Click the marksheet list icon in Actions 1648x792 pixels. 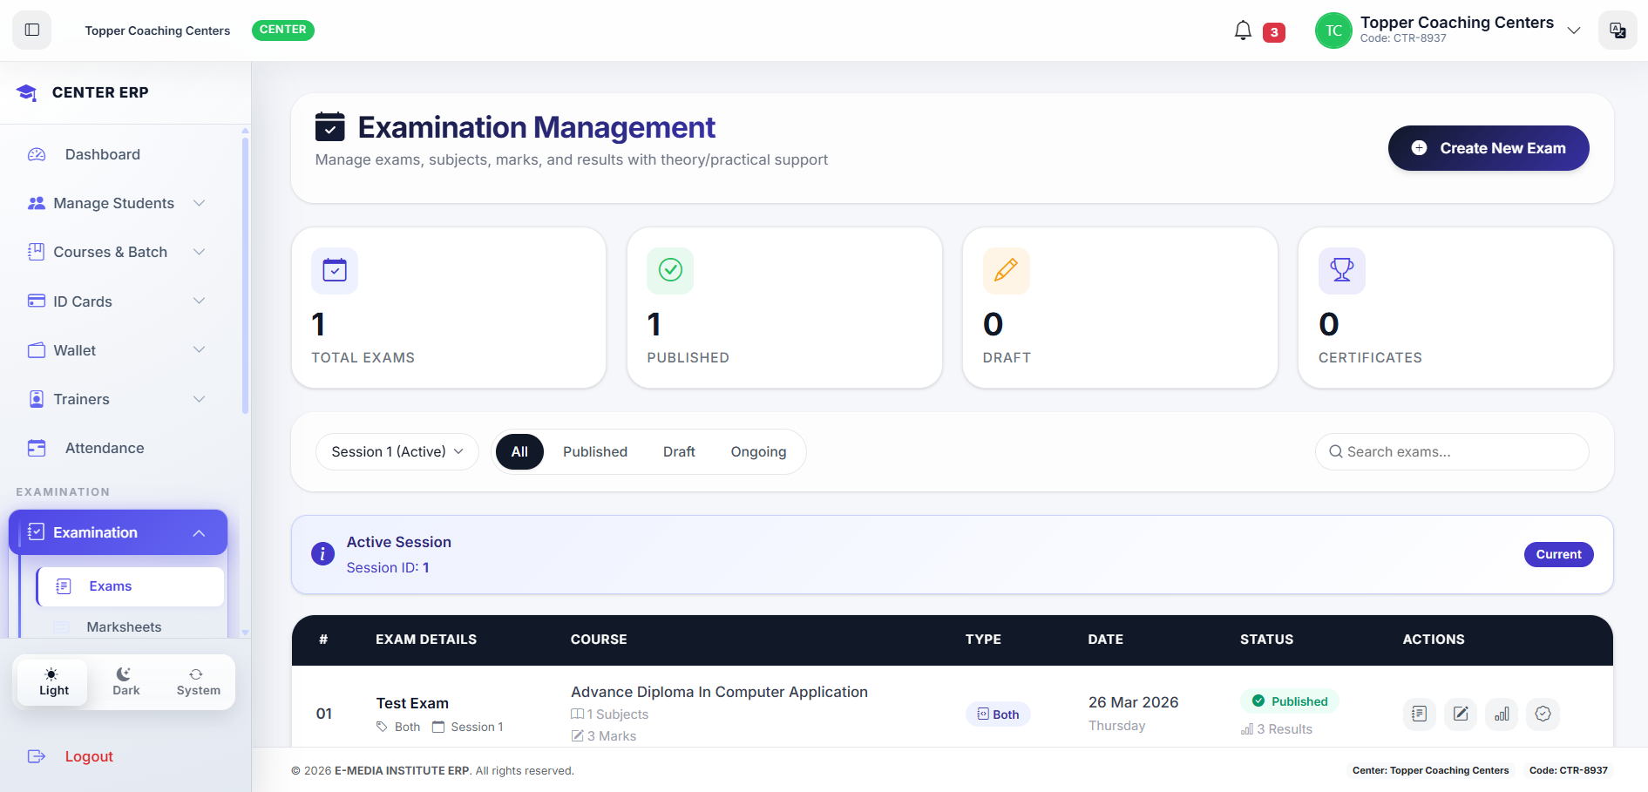[x=1419, y=714]
